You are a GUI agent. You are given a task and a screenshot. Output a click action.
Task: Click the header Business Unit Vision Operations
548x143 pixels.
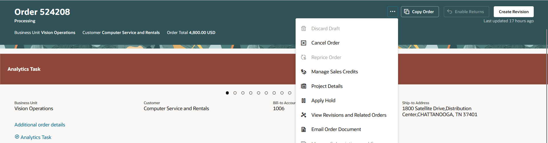(x=45, y=33)
